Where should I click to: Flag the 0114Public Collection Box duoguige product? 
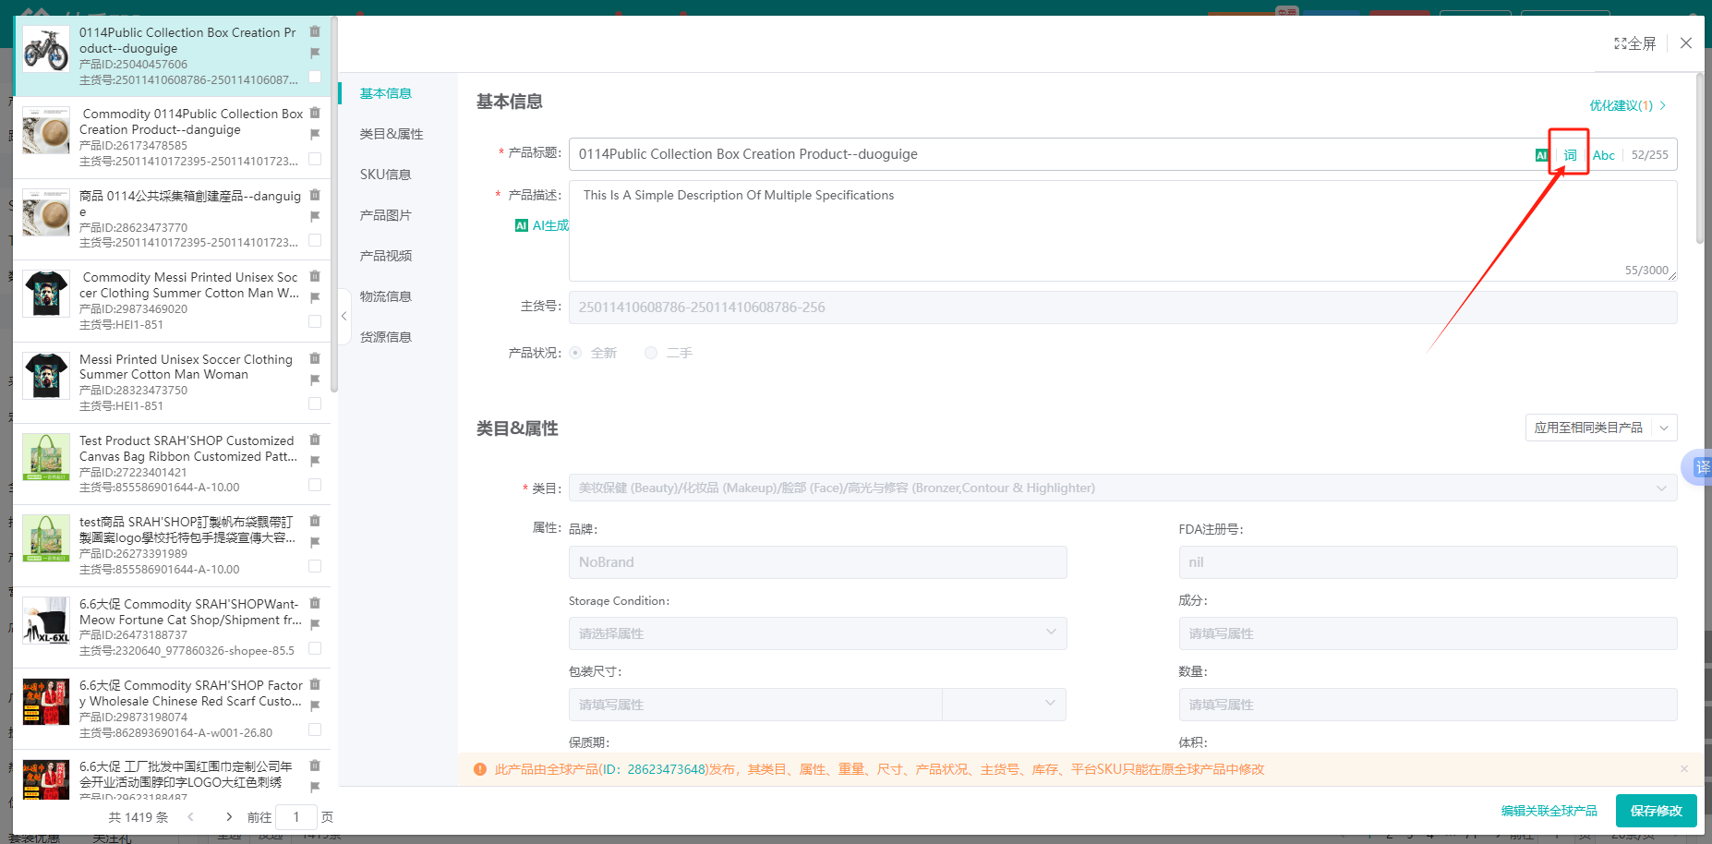[315, 53]
